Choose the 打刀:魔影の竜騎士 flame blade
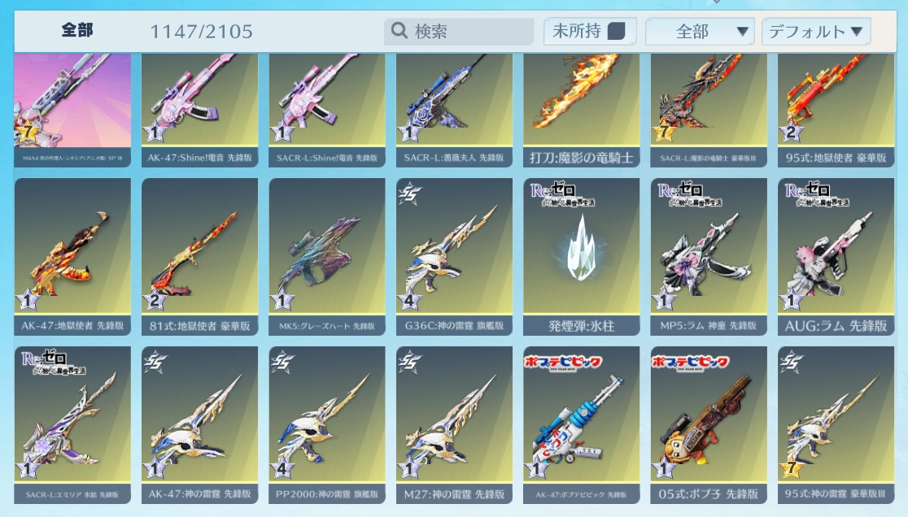 582,111
